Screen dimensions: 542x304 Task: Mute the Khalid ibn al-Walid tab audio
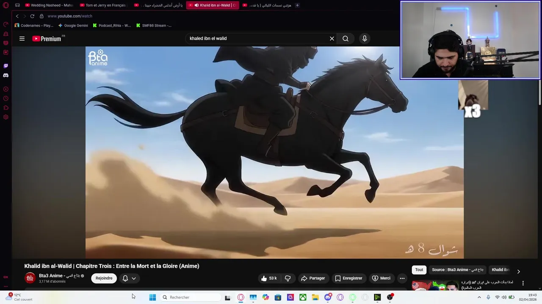click(x=196, y=5)
